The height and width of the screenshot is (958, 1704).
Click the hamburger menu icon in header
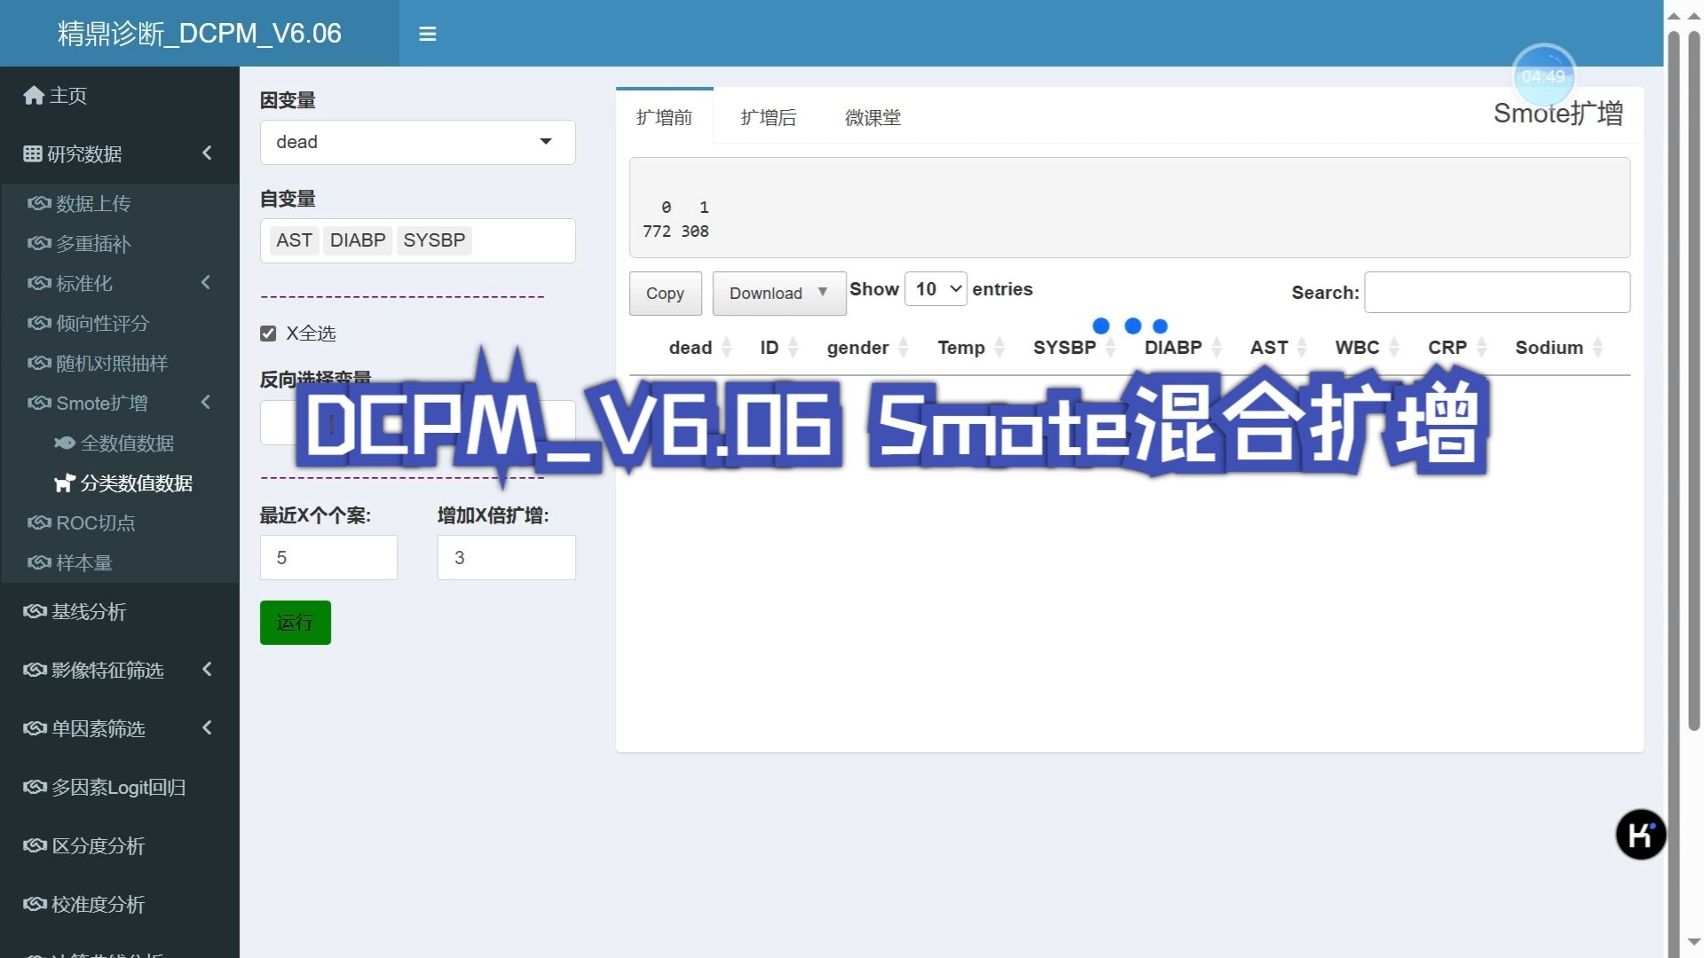click(427, 34)
